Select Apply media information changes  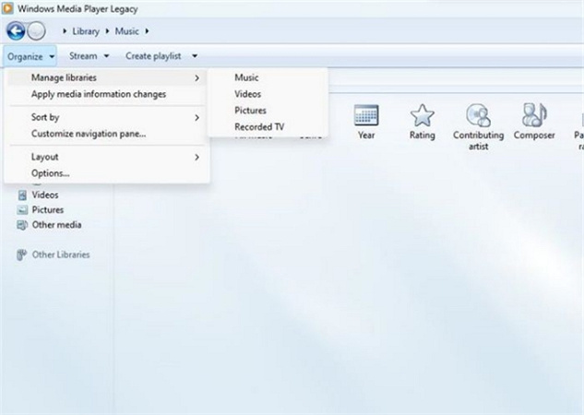[106, 94]
